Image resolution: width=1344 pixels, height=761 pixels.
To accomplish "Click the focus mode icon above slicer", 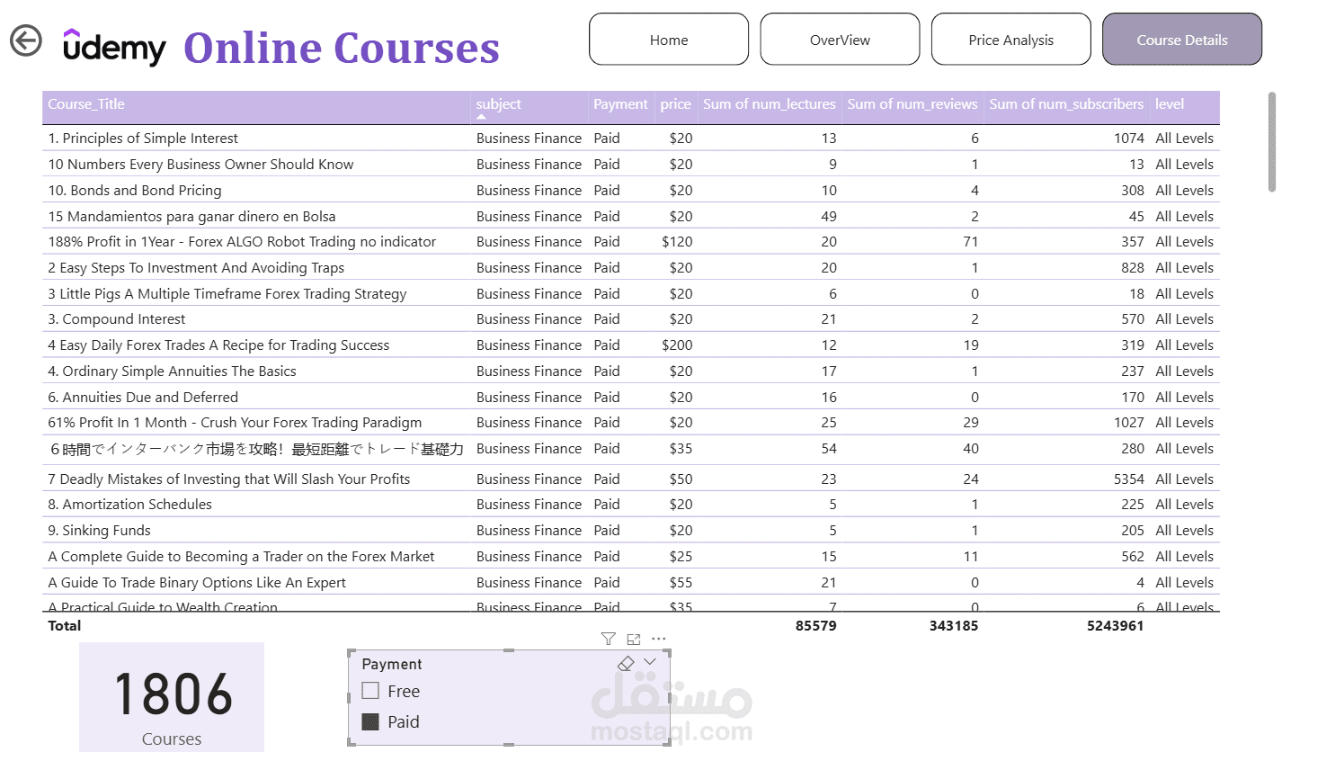I will [634, 639].
